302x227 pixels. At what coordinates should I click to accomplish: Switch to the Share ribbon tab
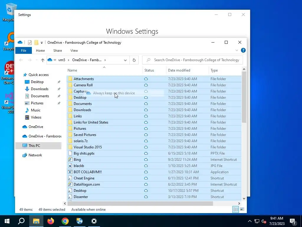(x=58, y=51)
